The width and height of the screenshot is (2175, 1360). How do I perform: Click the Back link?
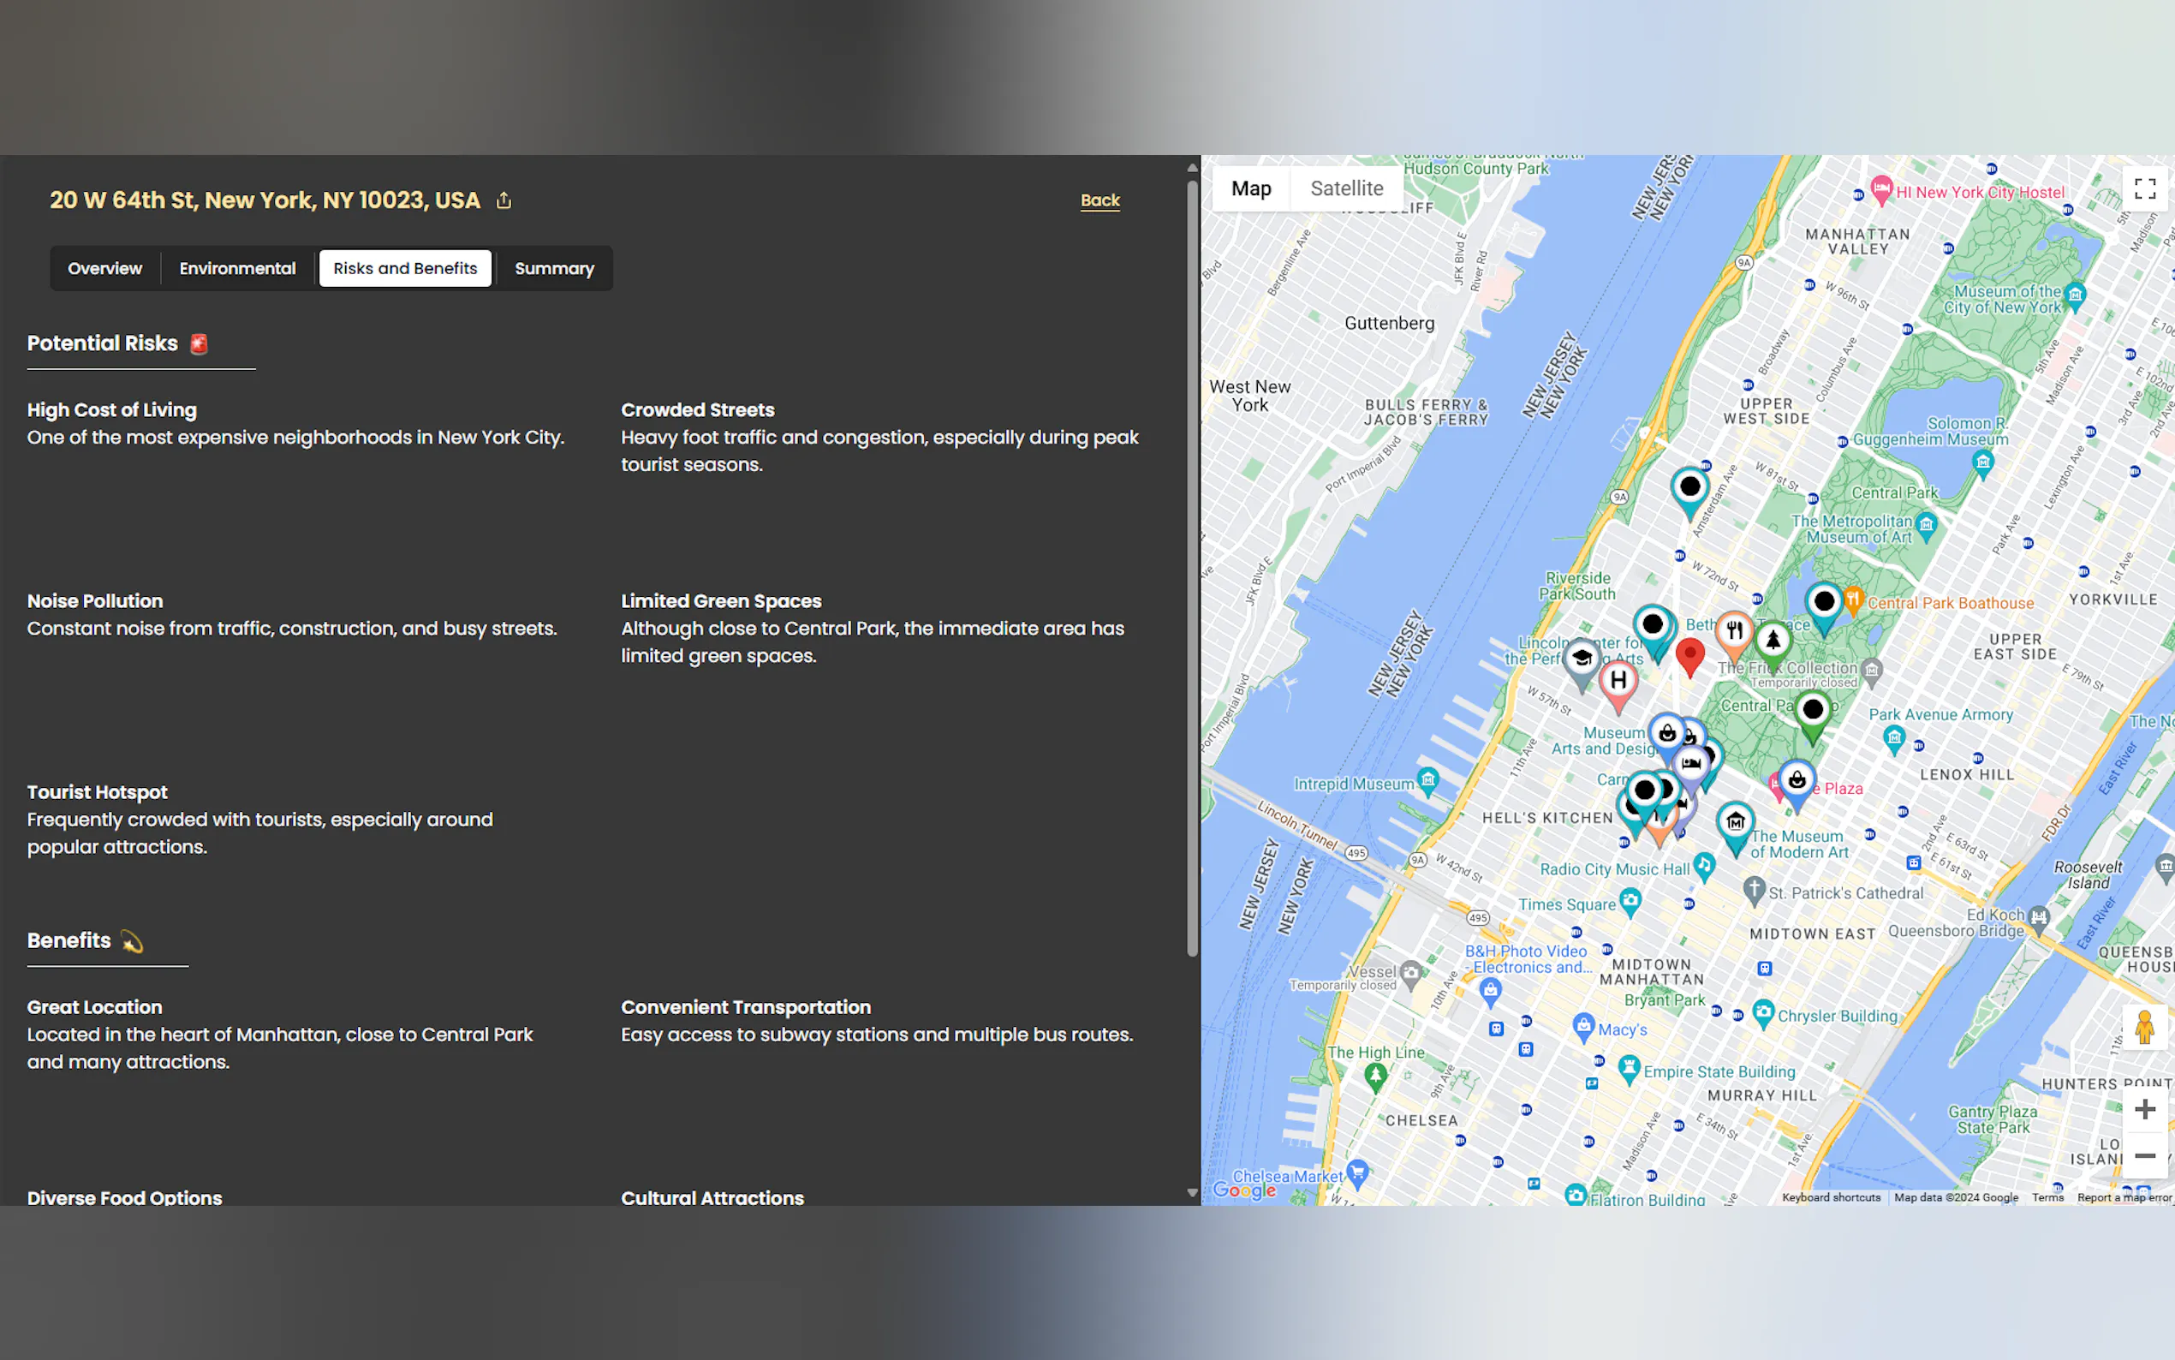(x=1099, y=200)
